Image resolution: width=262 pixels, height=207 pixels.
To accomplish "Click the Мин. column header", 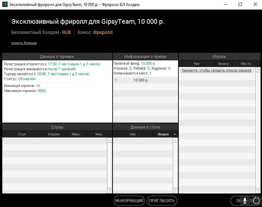I will pos(99,134).
